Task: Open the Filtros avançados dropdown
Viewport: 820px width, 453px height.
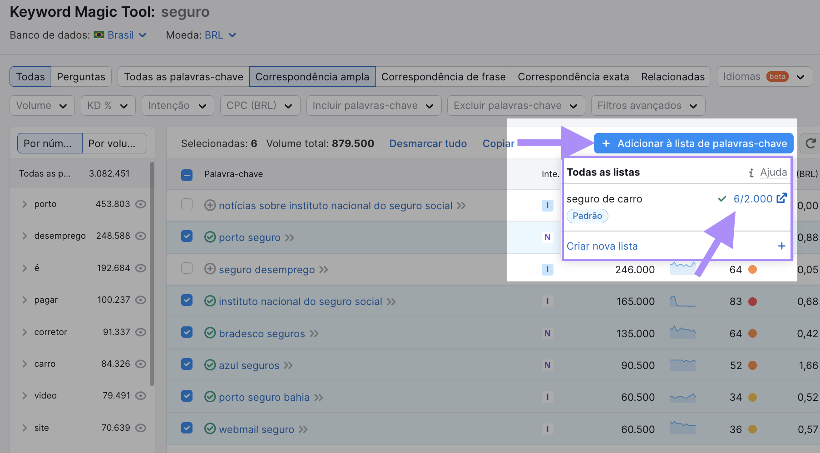Action: [648, 105]
